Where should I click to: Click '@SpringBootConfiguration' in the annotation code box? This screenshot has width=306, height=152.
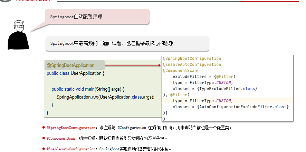pyautogui.click(x=192, y=59)
